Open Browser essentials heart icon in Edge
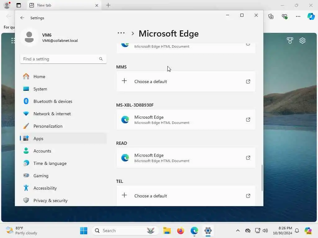The image size is (318, 238). point(284,16)
